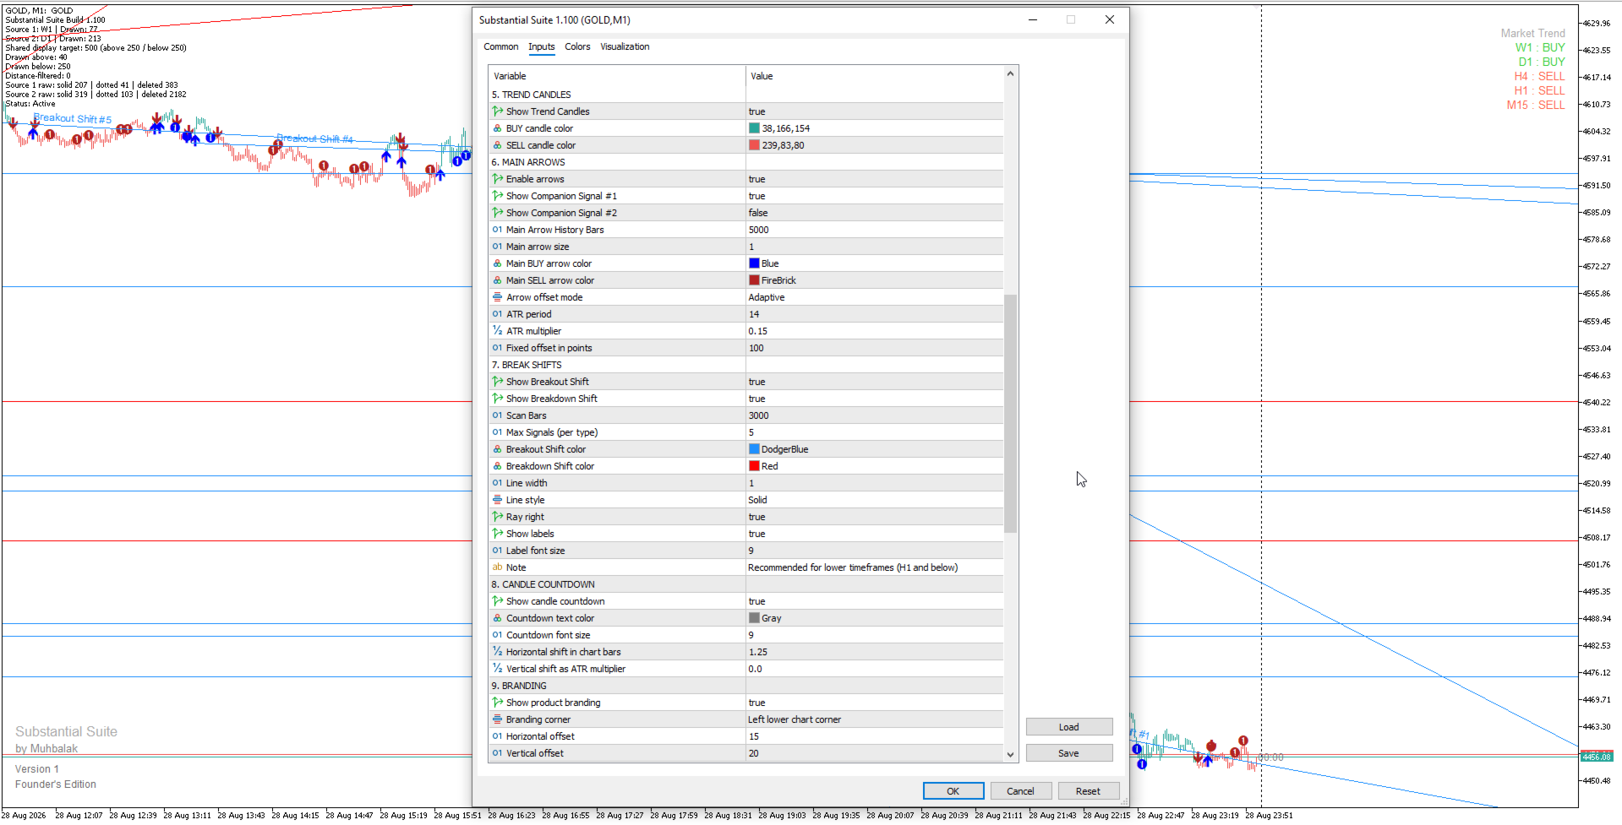
Task: Click the Note string type icon
Action: point(498,567)
